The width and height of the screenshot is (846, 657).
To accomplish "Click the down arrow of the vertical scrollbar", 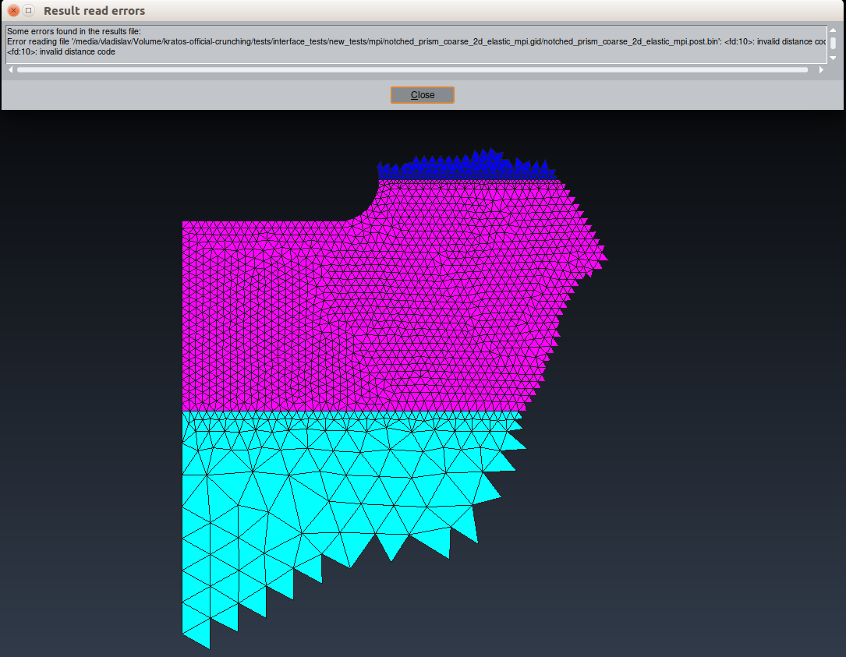I will click(x=833, y=58).
